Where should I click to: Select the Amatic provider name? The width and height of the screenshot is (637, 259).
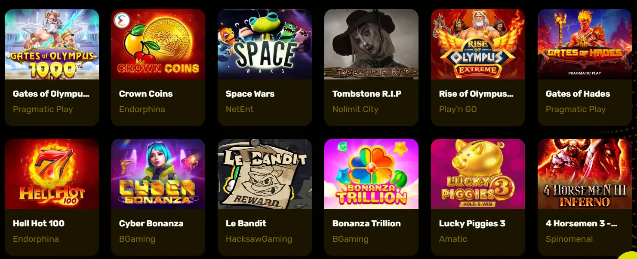453,239
